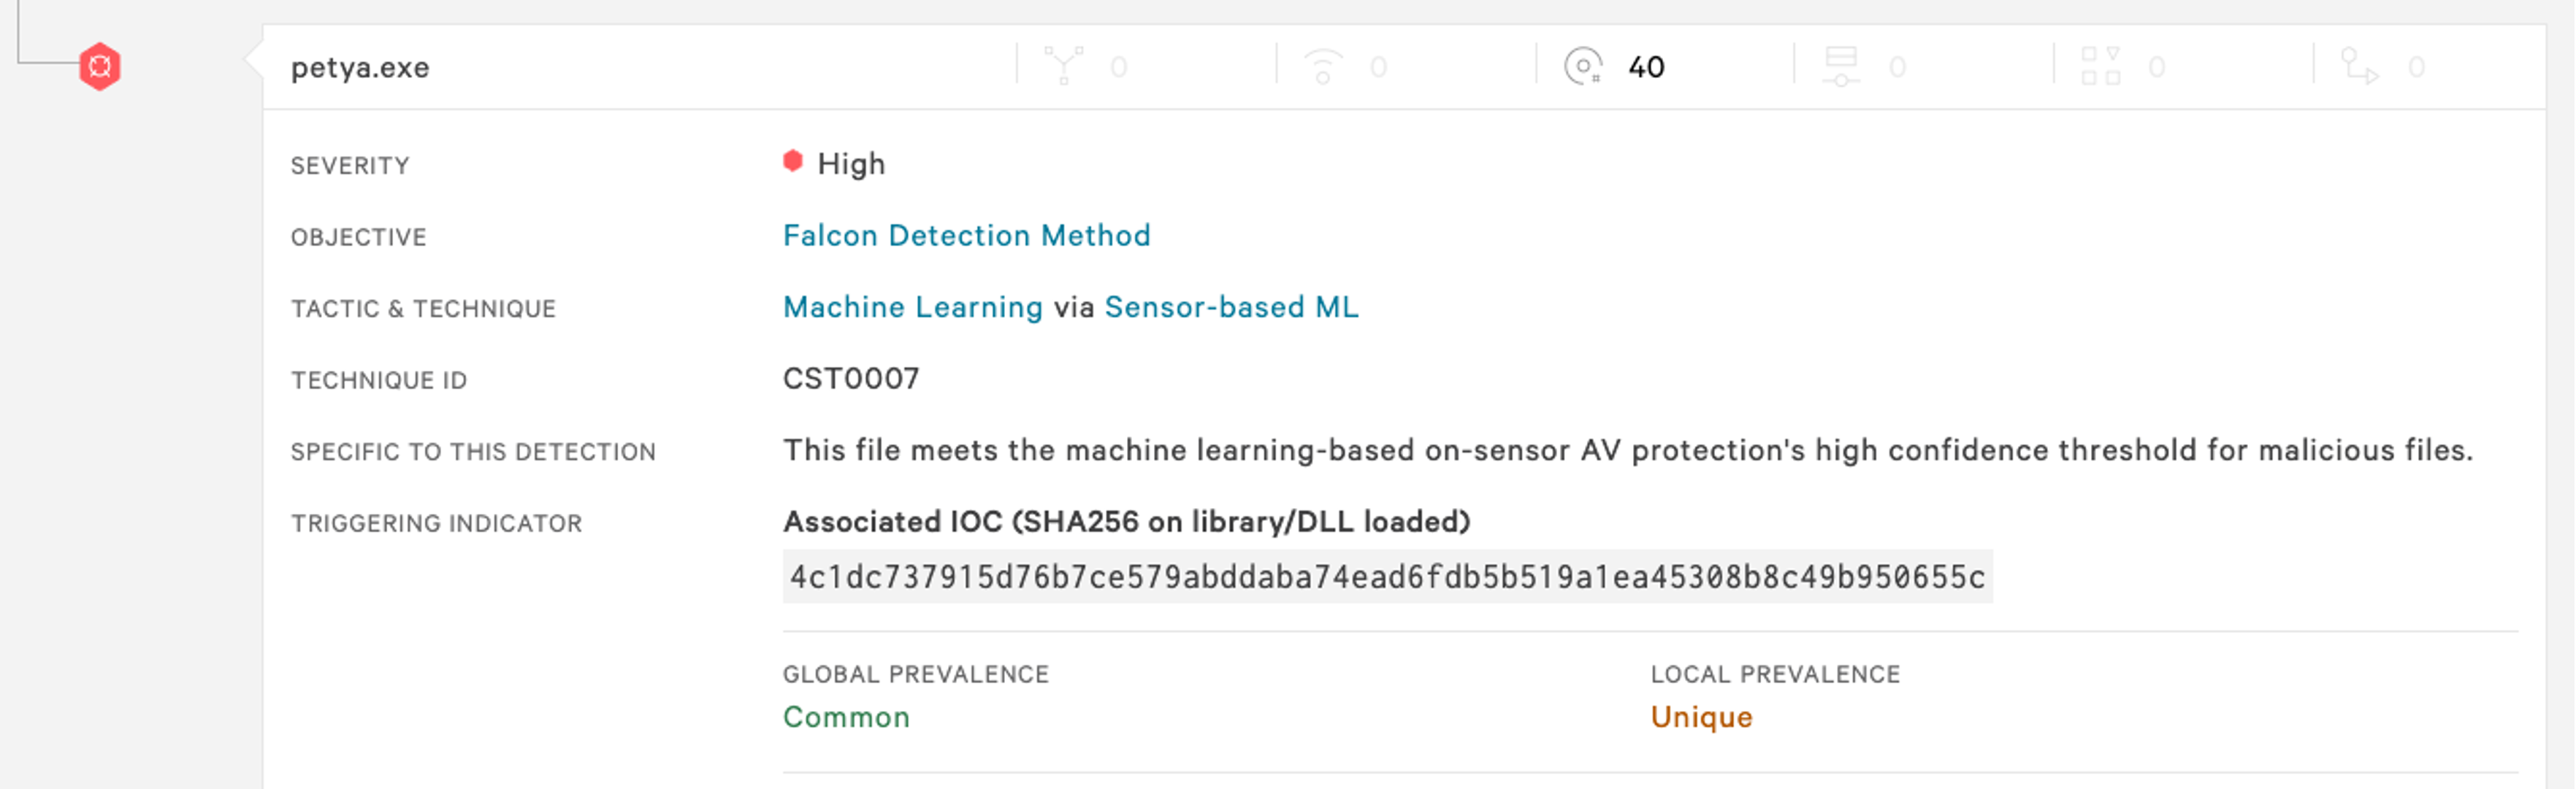Open the modules grid icon
2576x789 pixels.
point(2101,66)
